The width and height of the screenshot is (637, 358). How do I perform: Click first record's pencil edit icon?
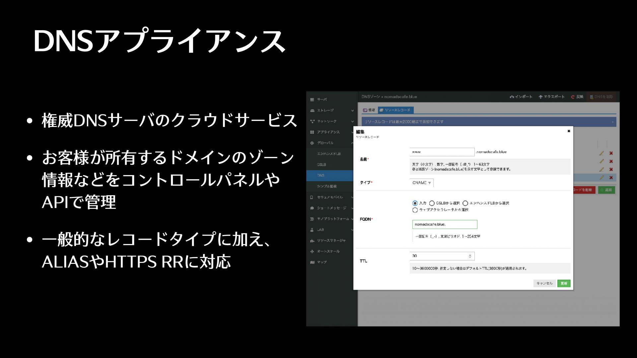pos(602,153)
